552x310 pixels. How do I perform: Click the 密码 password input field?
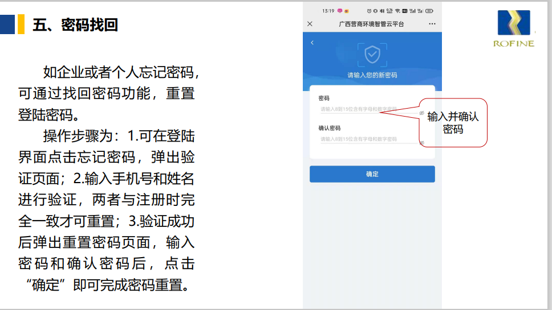tap(368, 109)
